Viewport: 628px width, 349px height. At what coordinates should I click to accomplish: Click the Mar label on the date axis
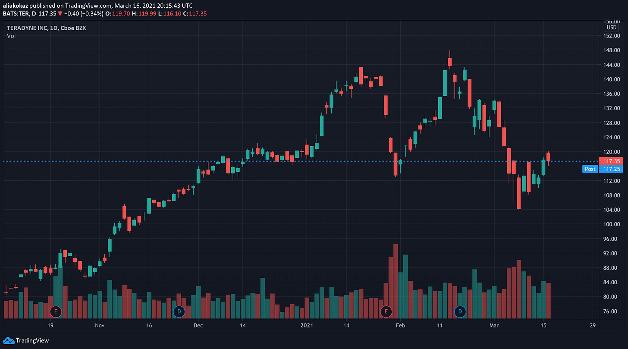pyautogui.click(x=494, y=325)
